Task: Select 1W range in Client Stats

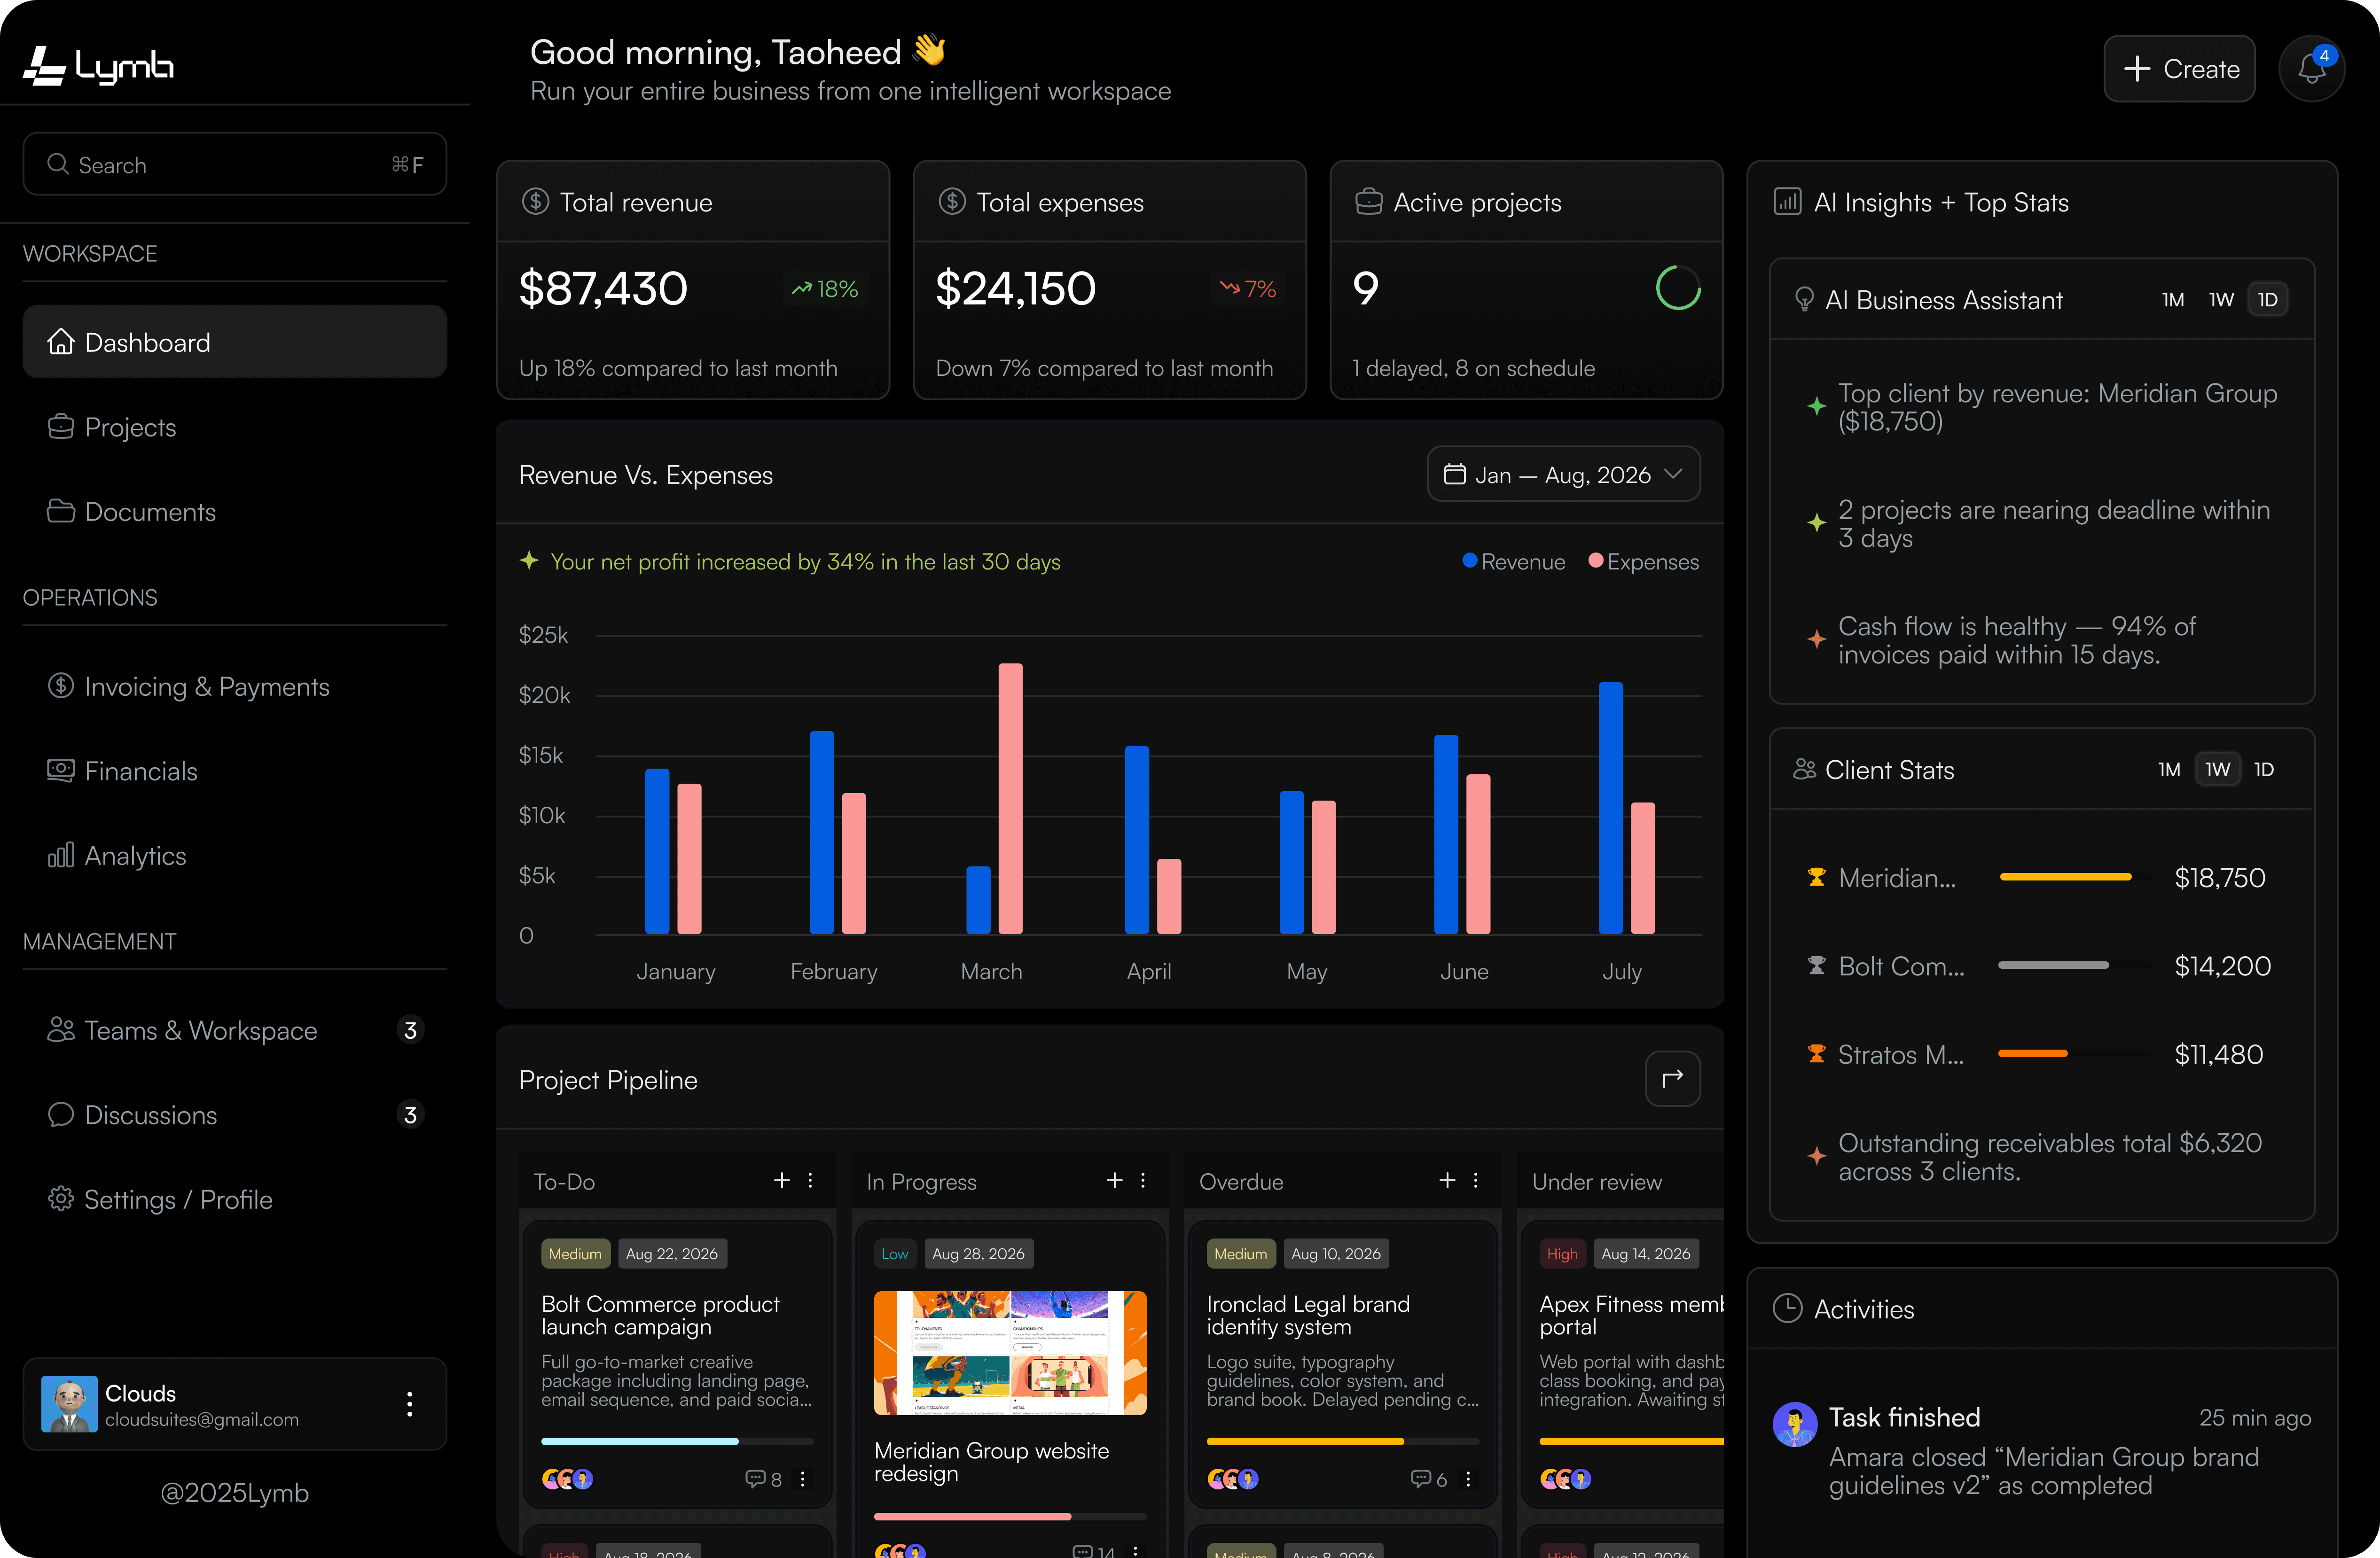Action: 2217,769
